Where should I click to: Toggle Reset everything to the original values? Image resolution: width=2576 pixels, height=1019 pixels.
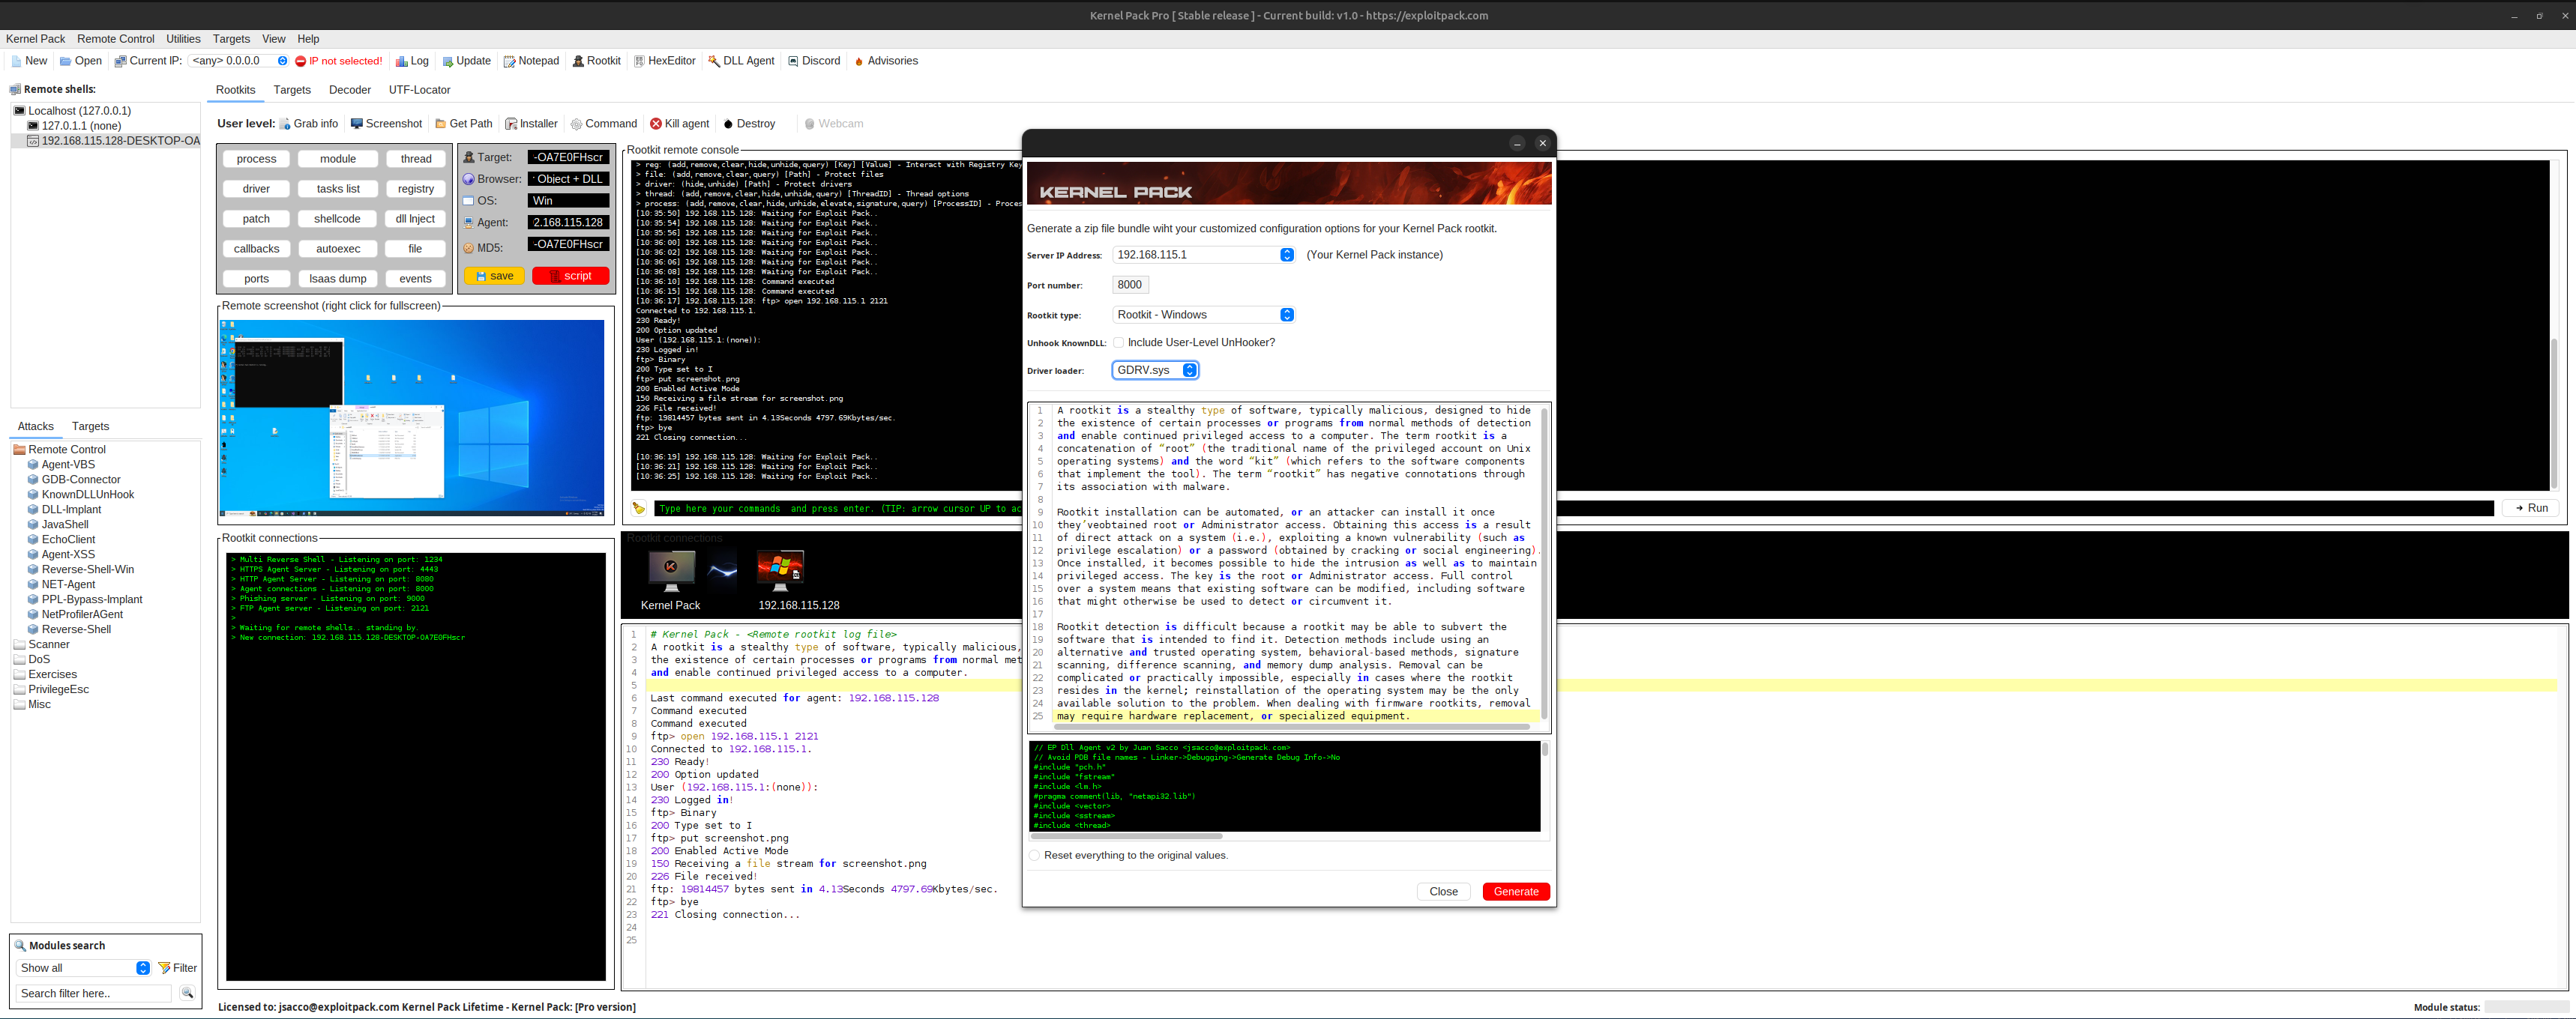(x=1035, y=855)
